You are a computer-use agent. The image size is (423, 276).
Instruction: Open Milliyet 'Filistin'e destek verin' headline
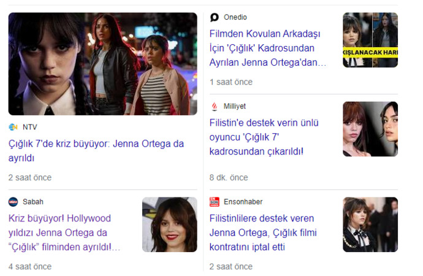point(264,137)
